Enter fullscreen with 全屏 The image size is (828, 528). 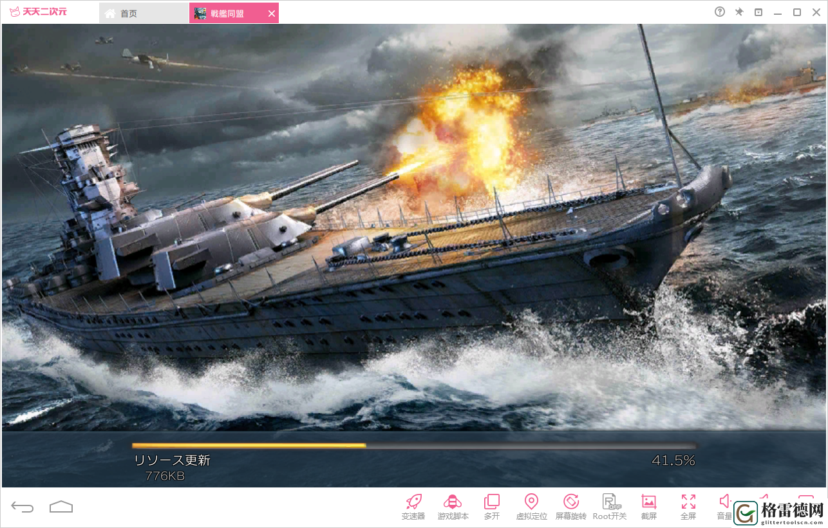tap(688, 507)
